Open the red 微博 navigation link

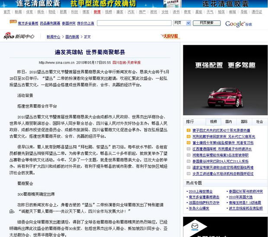[97, 12]
